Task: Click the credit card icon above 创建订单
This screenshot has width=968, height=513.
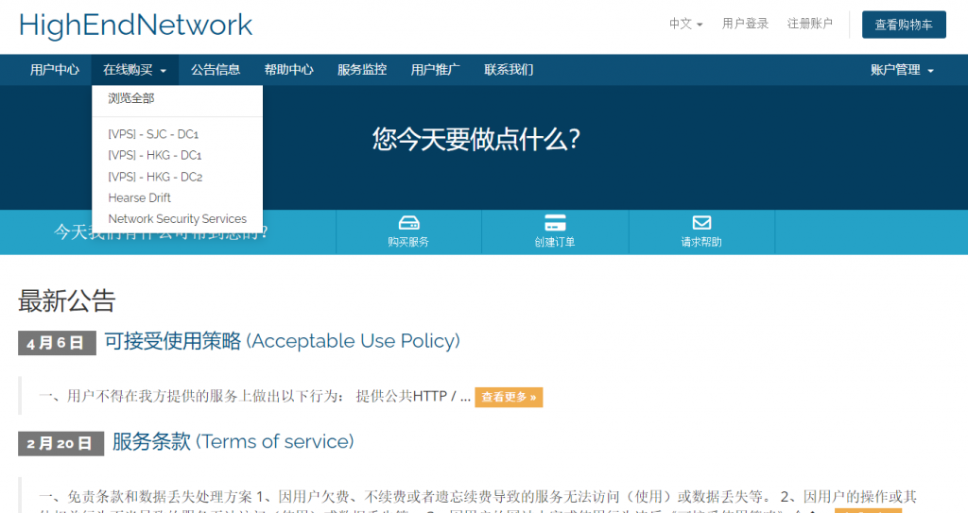Action: tap(555, 223)
